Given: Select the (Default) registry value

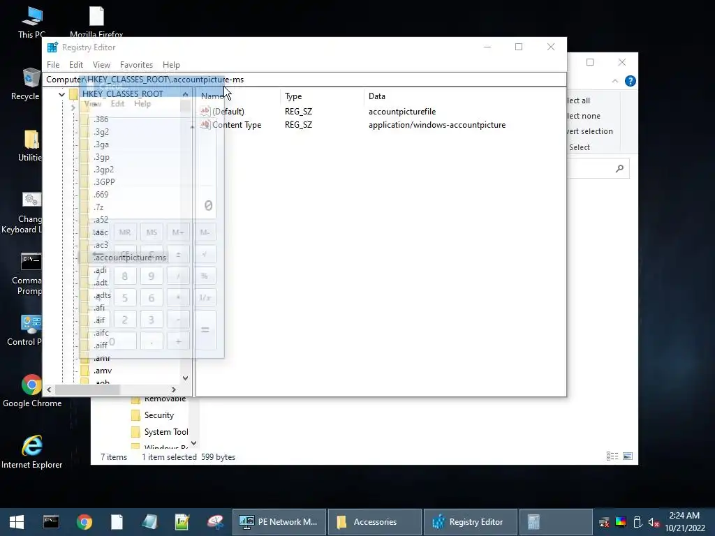Looking at the screenshot, I should click(228, 112).
